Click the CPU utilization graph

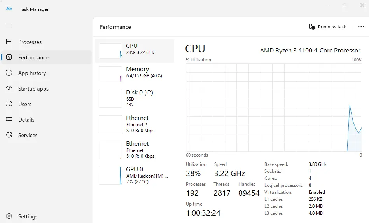[x=274, y=107]
